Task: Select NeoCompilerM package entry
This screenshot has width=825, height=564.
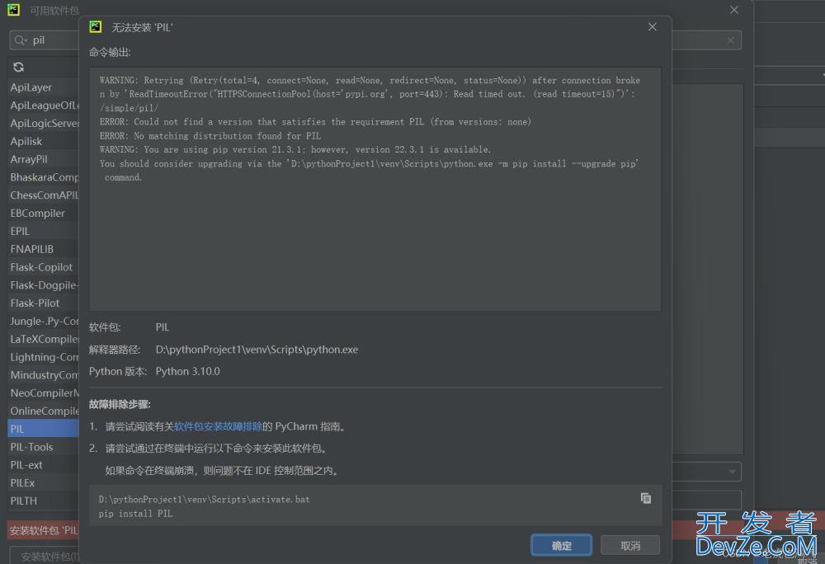Action: click(x=43, y=392)
